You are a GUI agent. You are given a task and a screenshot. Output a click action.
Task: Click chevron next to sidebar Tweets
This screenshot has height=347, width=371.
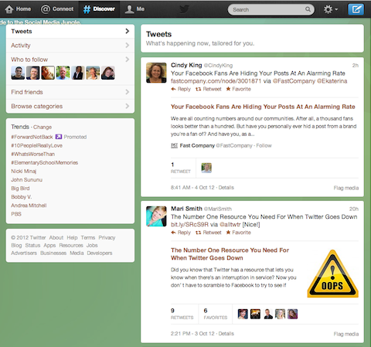pos(128,31)
